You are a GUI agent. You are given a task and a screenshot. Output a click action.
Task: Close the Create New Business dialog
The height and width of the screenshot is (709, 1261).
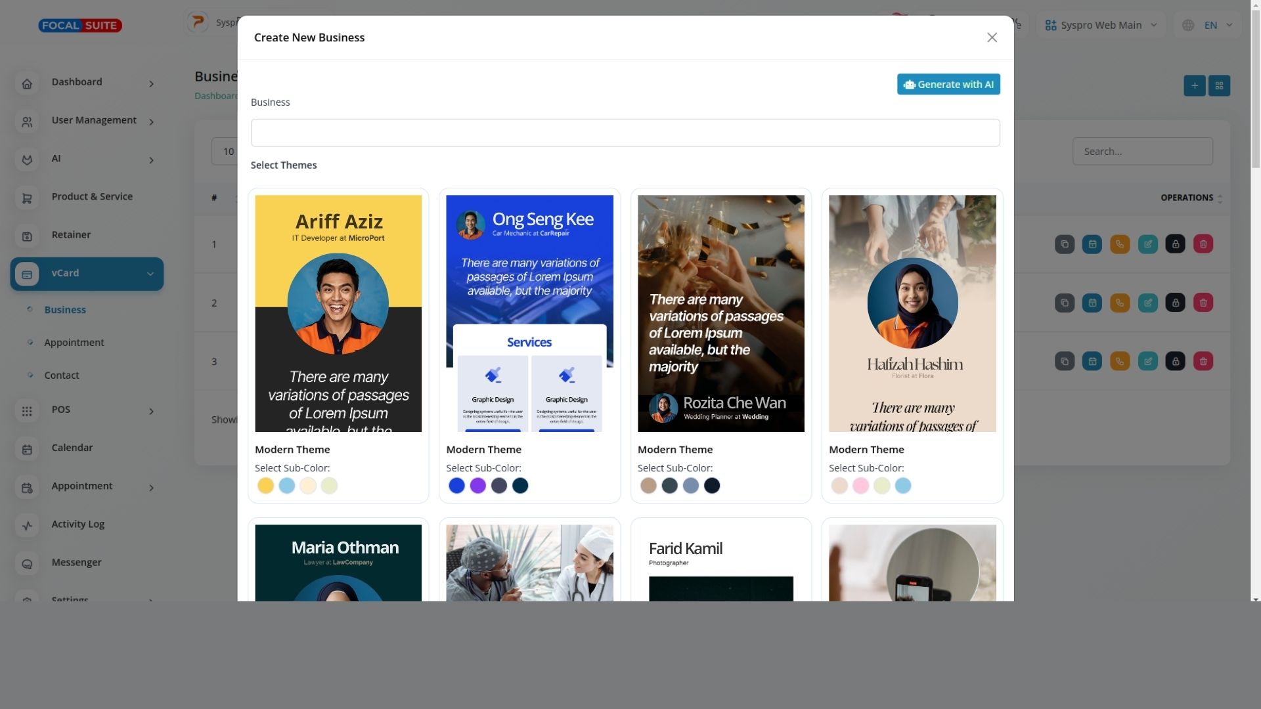(992, 38)
